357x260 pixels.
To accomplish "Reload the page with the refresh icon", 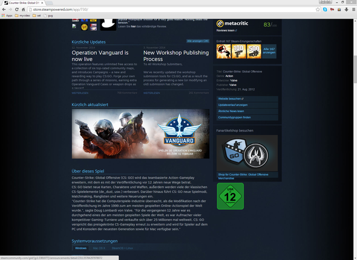I will tap(17, 10).
